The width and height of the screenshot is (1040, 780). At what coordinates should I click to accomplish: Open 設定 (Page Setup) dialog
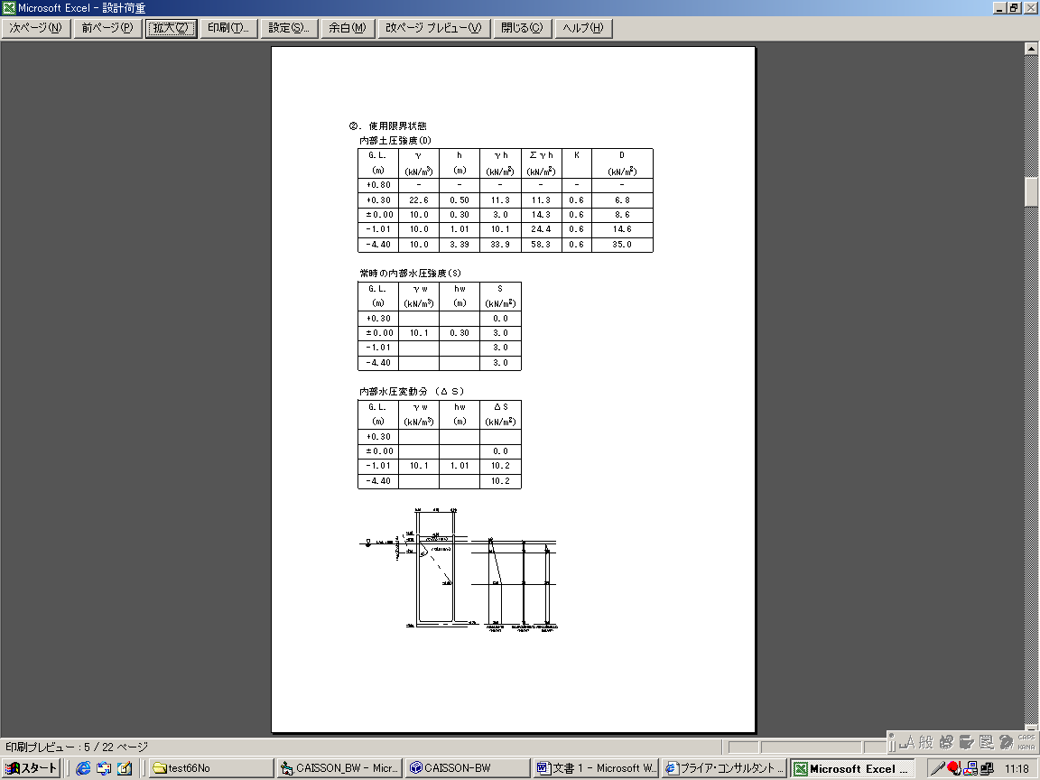[289, 28]
